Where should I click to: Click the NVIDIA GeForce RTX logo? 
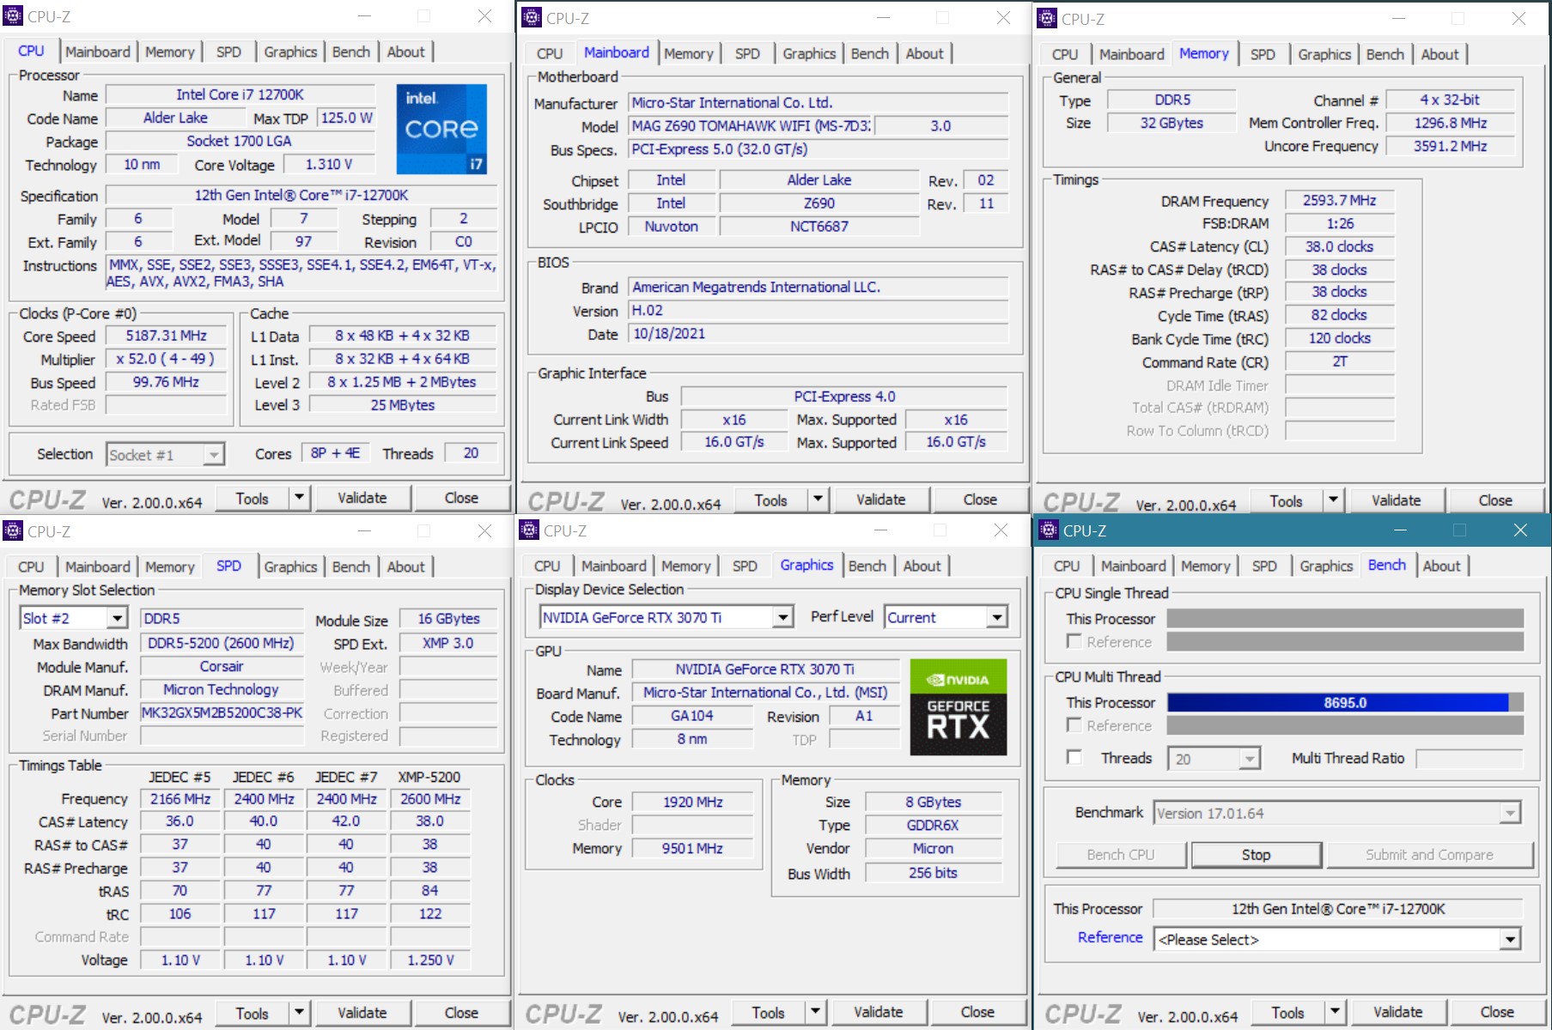tap(958, 706)
